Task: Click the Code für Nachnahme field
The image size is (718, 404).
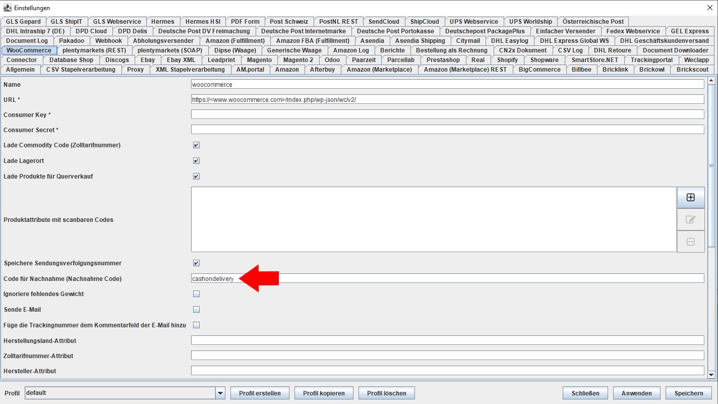Action: tap(447, 278)
